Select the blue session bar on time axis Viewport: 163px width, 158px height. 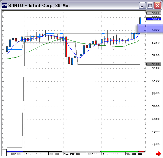(x=15, y=152)
